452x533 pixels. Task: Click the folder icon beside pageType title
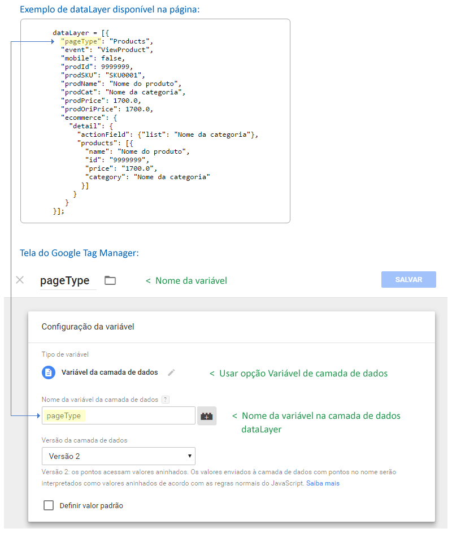[x=110, y=280]
